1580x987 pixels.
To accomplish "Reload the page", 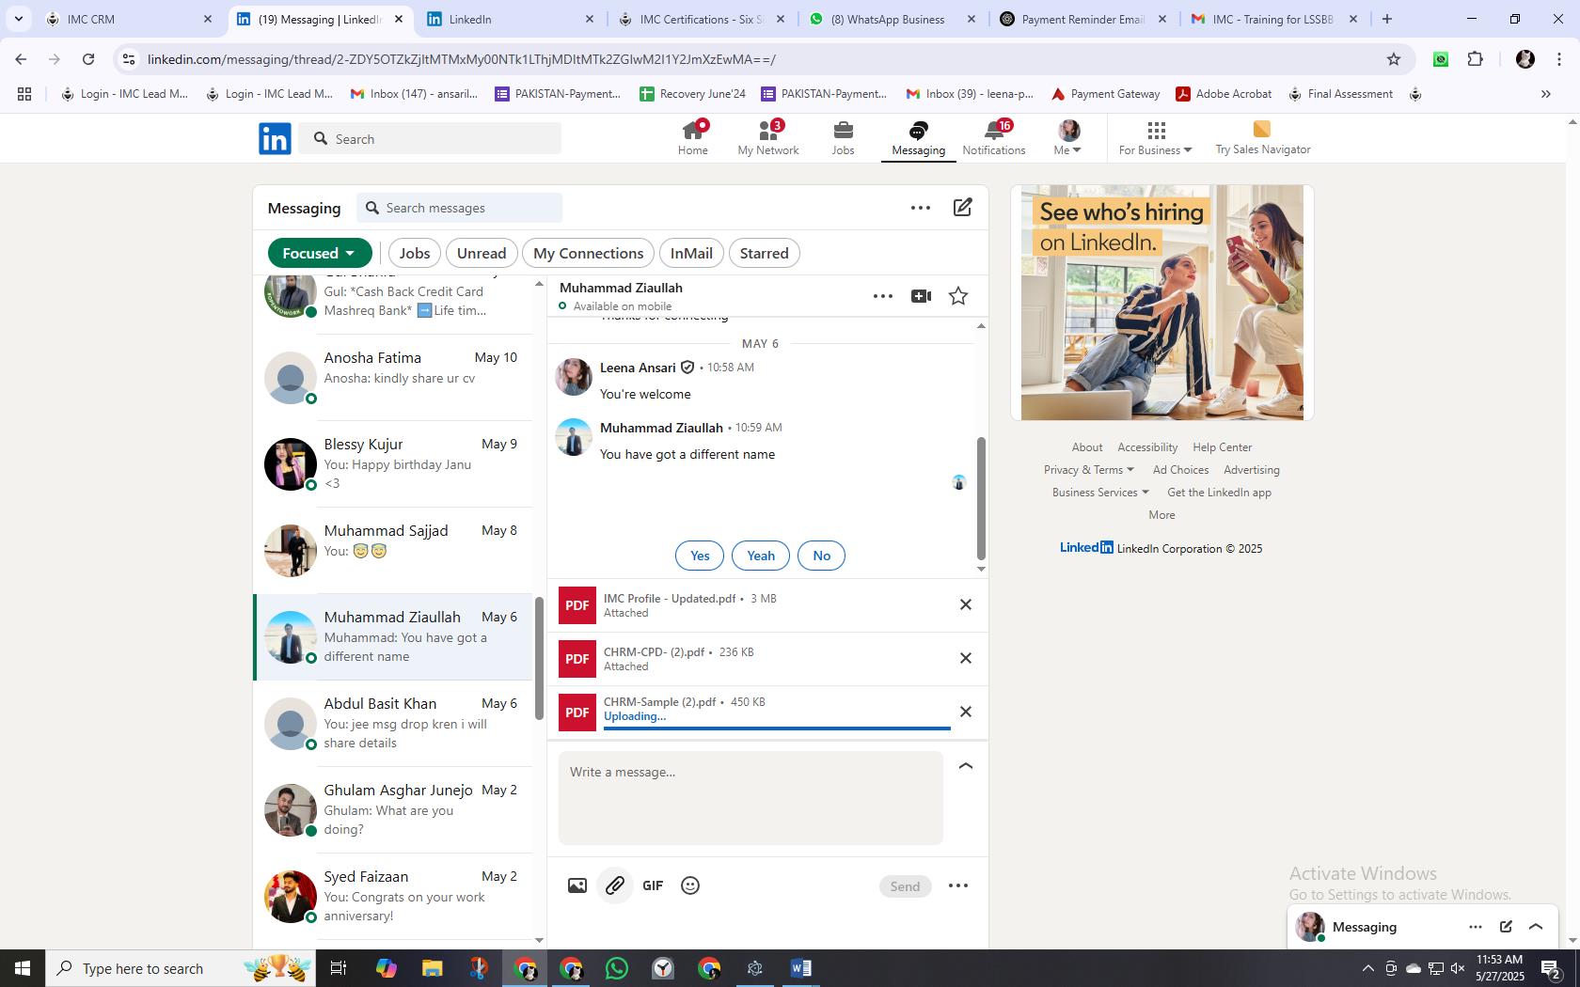I will [88, 59].
